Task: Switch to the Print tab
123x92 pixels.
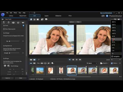Action: coord(70,16)
